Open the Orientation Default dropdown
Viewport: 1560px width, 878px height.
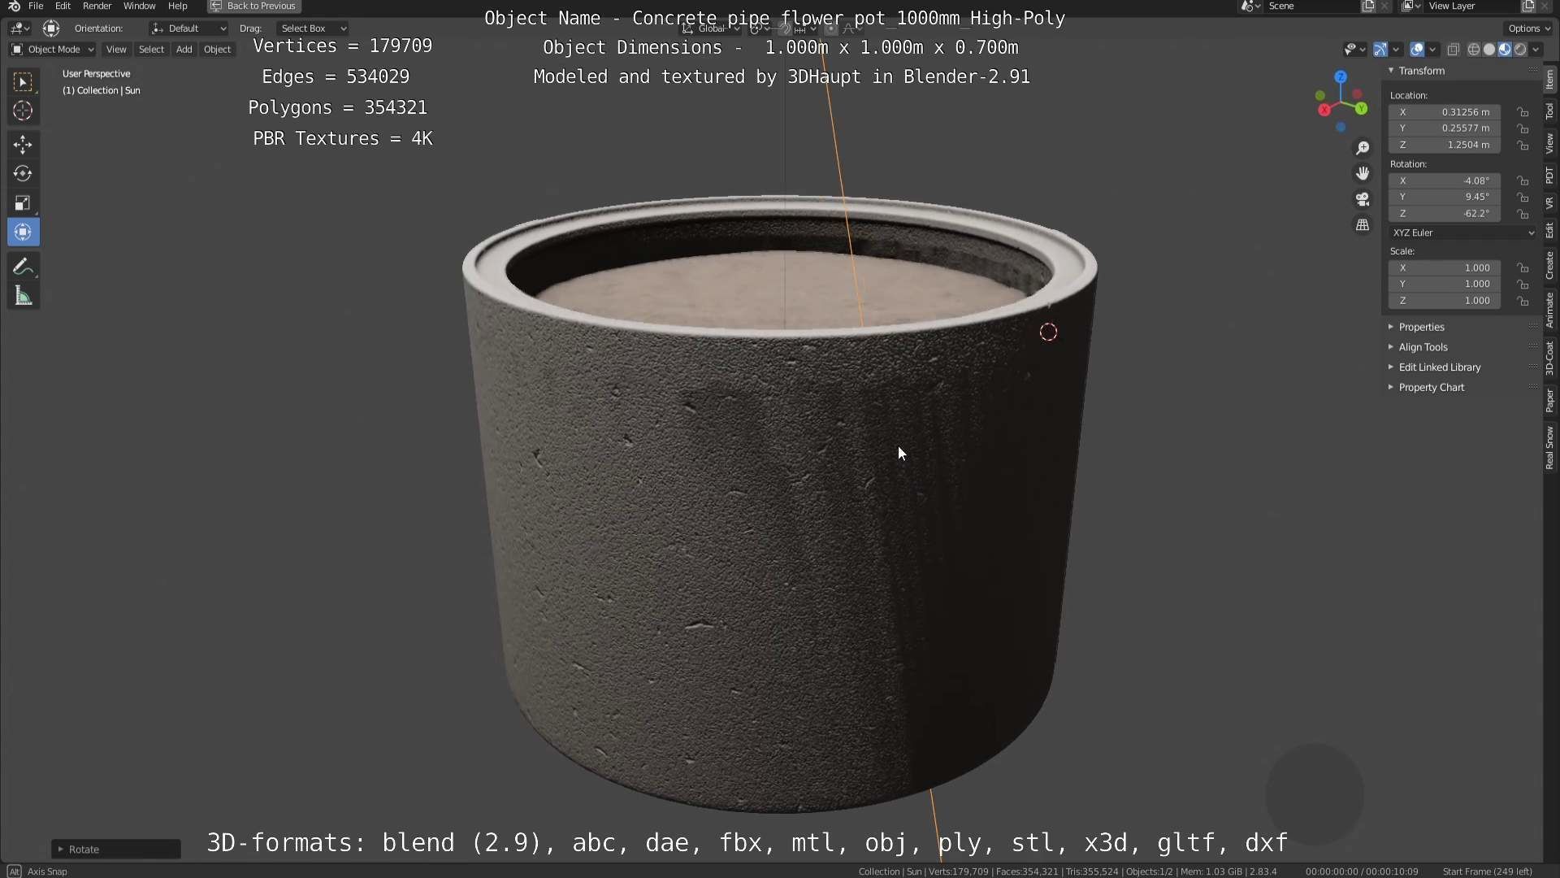188,28
